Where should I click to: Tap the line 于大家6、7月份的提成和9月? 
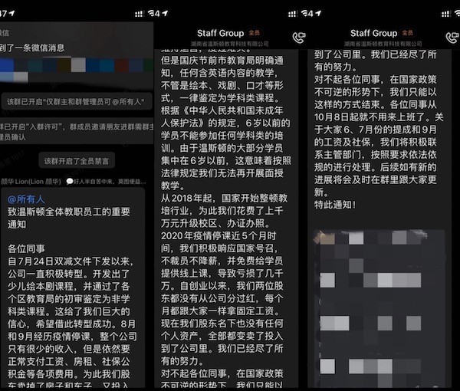376,130
